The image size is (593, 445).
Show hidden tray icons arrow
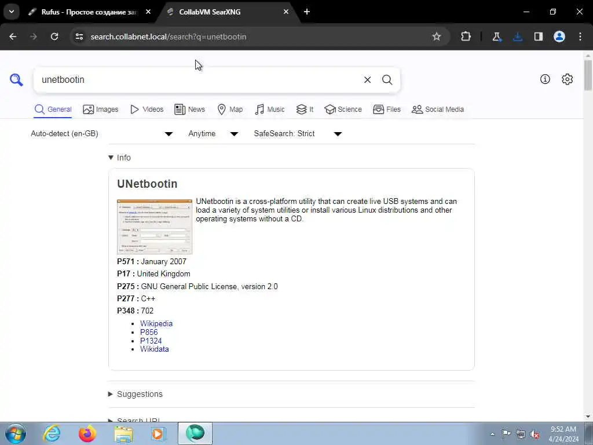[x=492, y=435]
